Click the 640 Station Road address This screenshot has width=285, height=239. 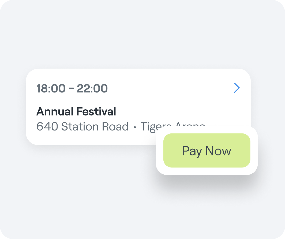pyautogui.click(x=83, y=126)
